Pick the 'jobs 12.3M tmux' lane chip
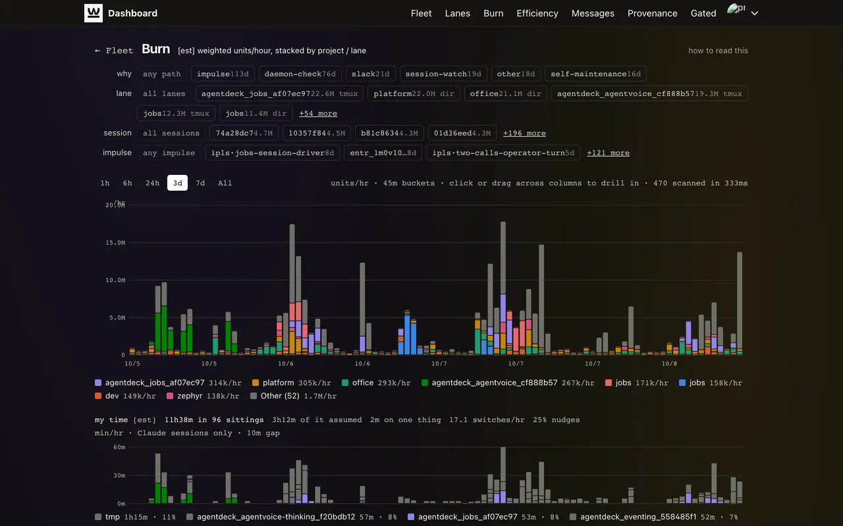 177,113
